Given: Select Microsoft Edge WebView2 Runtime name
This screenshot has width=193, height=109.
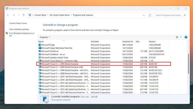Looking at the screenshot, I should [x=57, y=48].
